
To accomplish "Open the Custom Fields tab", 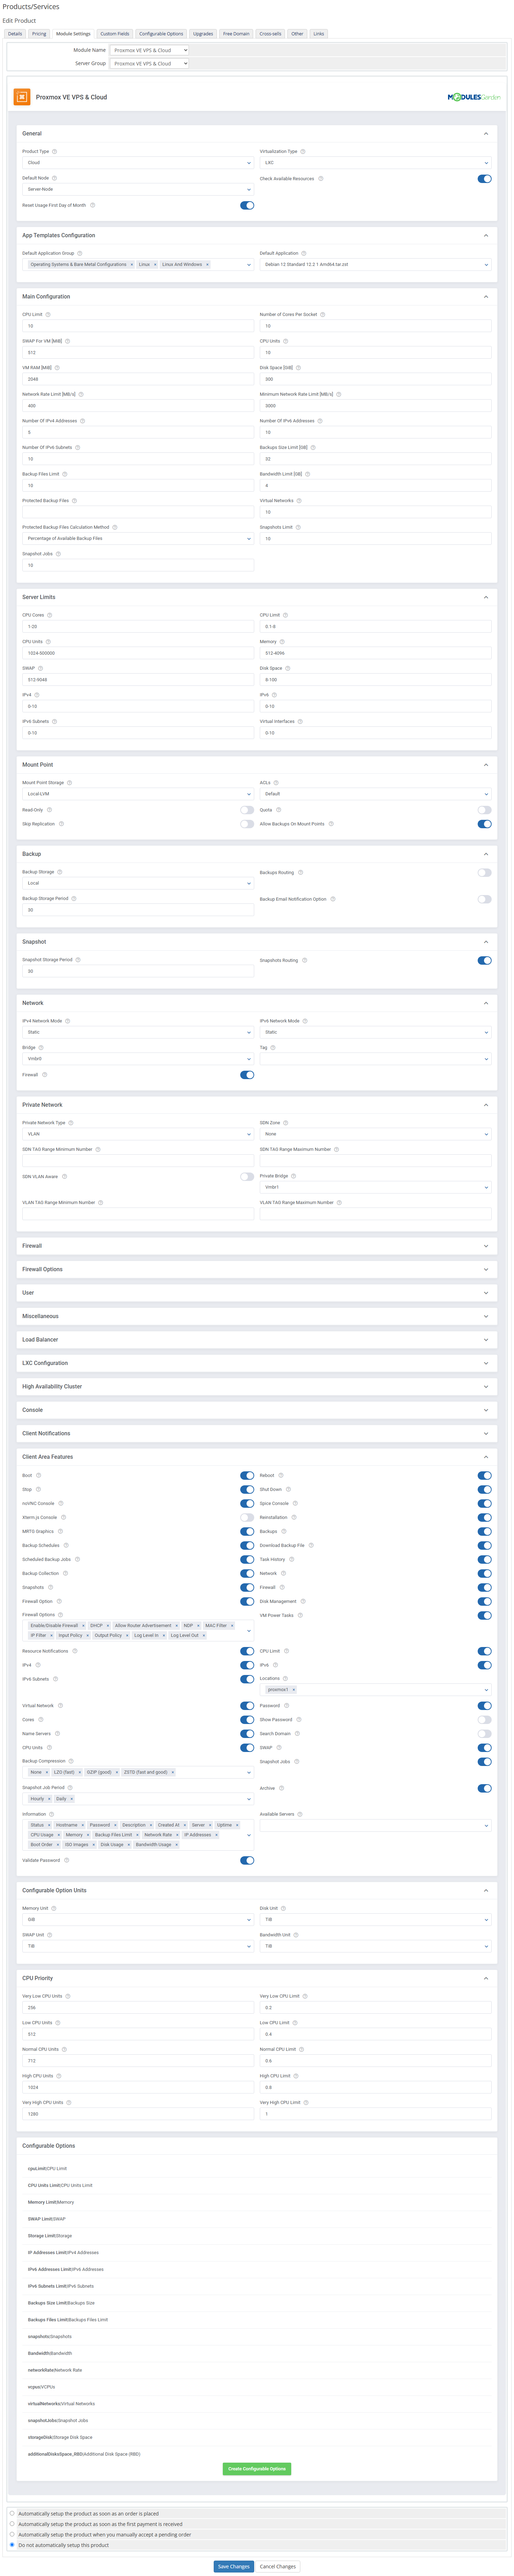I will coord(115,34).
